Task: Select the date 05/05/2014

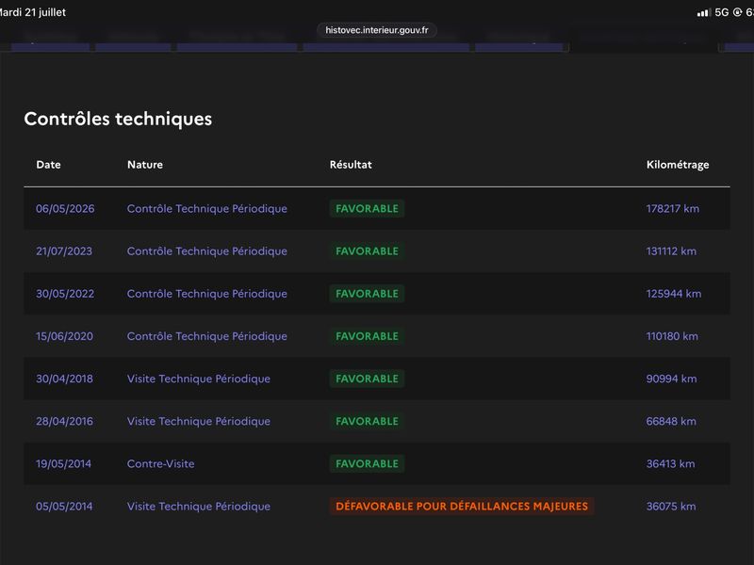Action: pyautogui.click(x=64, y=507)
